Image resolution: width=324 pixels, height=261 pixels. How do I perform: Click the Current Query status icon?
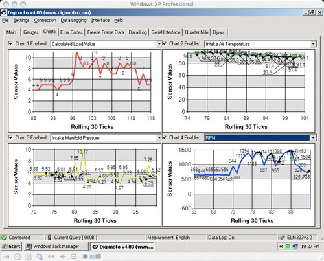pyautogui.click(x=49, y=238)
